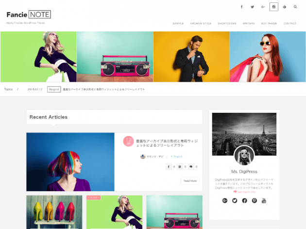Open the Pinterest icon under Ms. DigiPress
Screen dimensions: 306x229
[x=255, y=200]
